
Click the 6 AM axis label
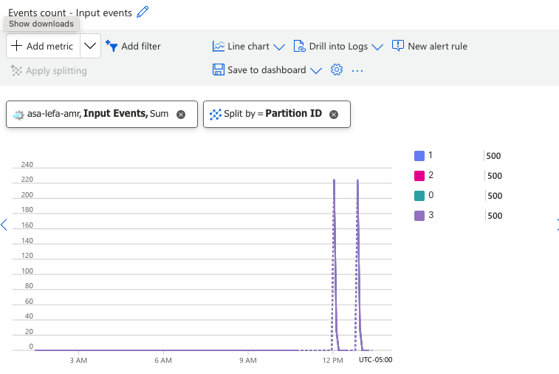163,361
